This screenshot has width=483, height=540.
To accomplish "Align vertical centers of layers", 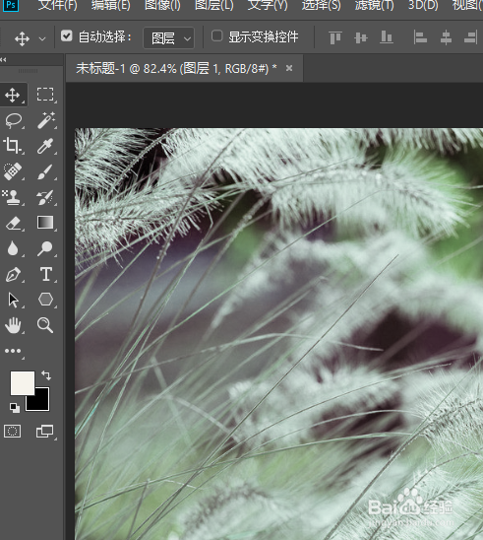I will [x=361, y=37].
